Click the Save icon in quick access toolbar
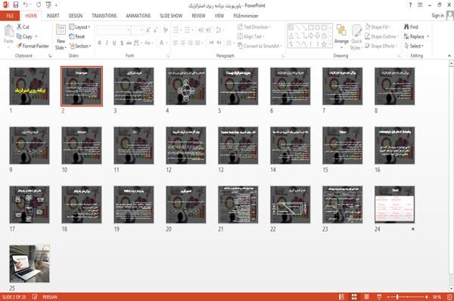Screen dimensions: 454x301 coord(16,5)
